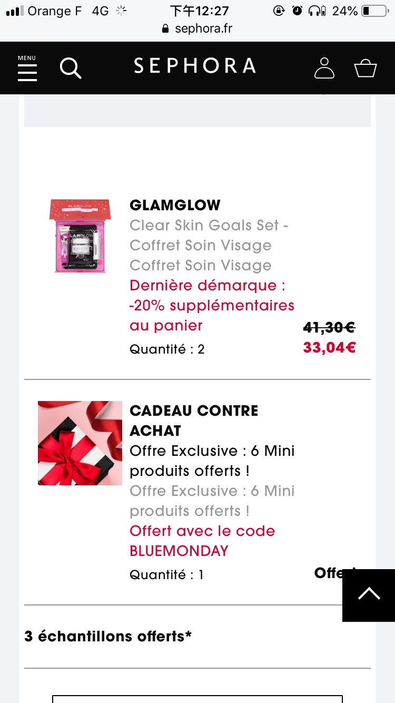
Task: Select the CADEAU CONTRE ACHAT heading
Action: click(x=194, y=421)
